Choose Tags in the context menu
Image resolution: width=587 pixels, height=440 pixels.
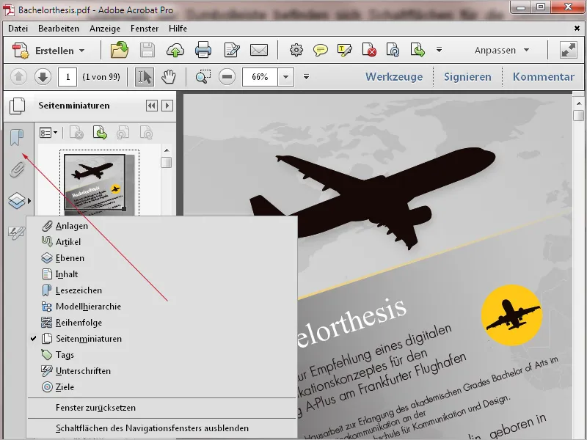coord(162,355)
